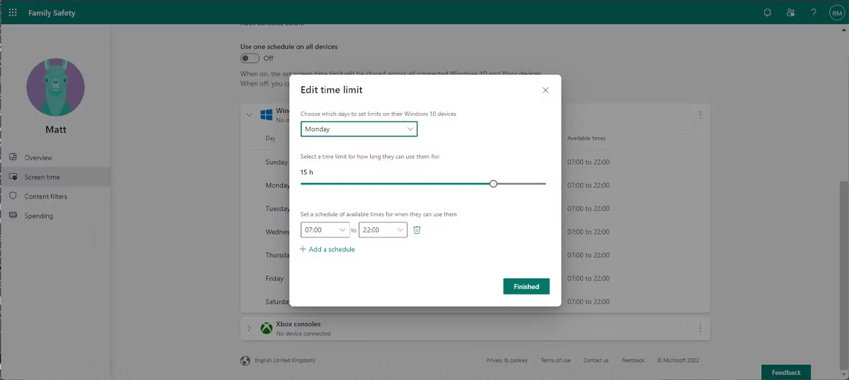
Task: Expand the Xbox consoles section
Action: click(x=249, y=328)
